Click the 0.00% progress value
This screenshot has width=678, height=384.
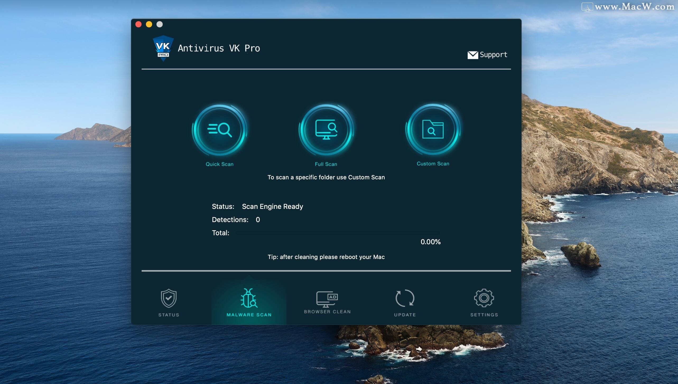click(431, 242)
